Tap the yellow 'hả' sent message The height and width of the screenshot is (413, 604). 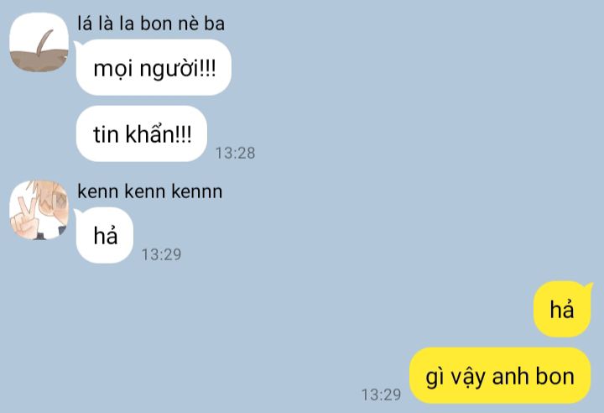(562, 309)
